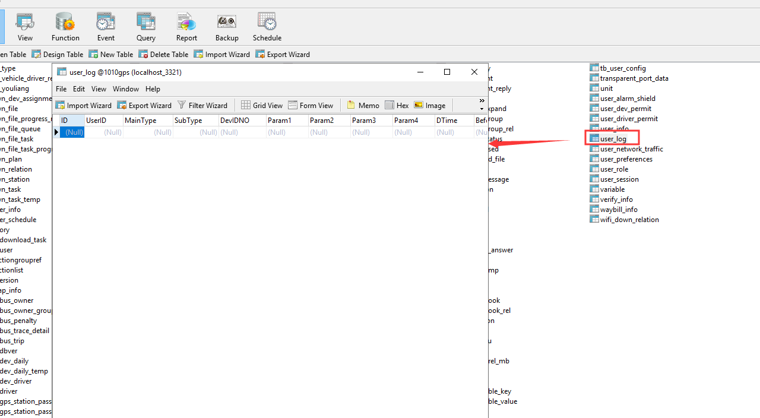Open File menu in user_log window
Image resolution: width=760 pixels, height=418 pixels.
pos(61,89)
